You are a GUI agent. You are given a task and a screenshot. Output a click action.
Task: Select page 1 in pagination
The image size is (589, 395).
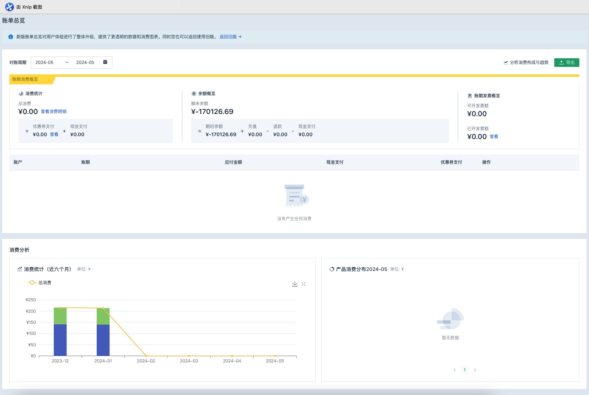tap(464, 370)
